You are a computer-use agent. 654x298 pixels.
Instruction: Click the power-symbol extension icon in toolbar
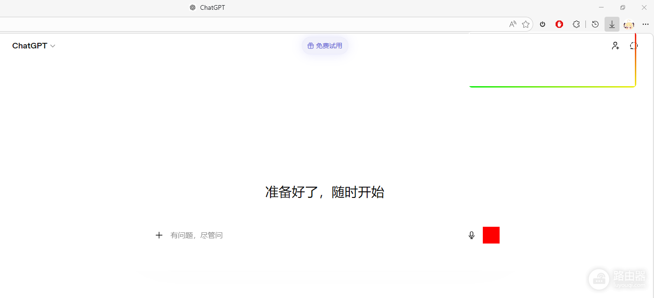tap(543, 24)
